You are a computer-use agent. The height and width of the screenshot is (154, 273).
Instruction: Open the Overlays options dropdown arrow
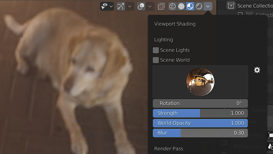coord(150,7)
